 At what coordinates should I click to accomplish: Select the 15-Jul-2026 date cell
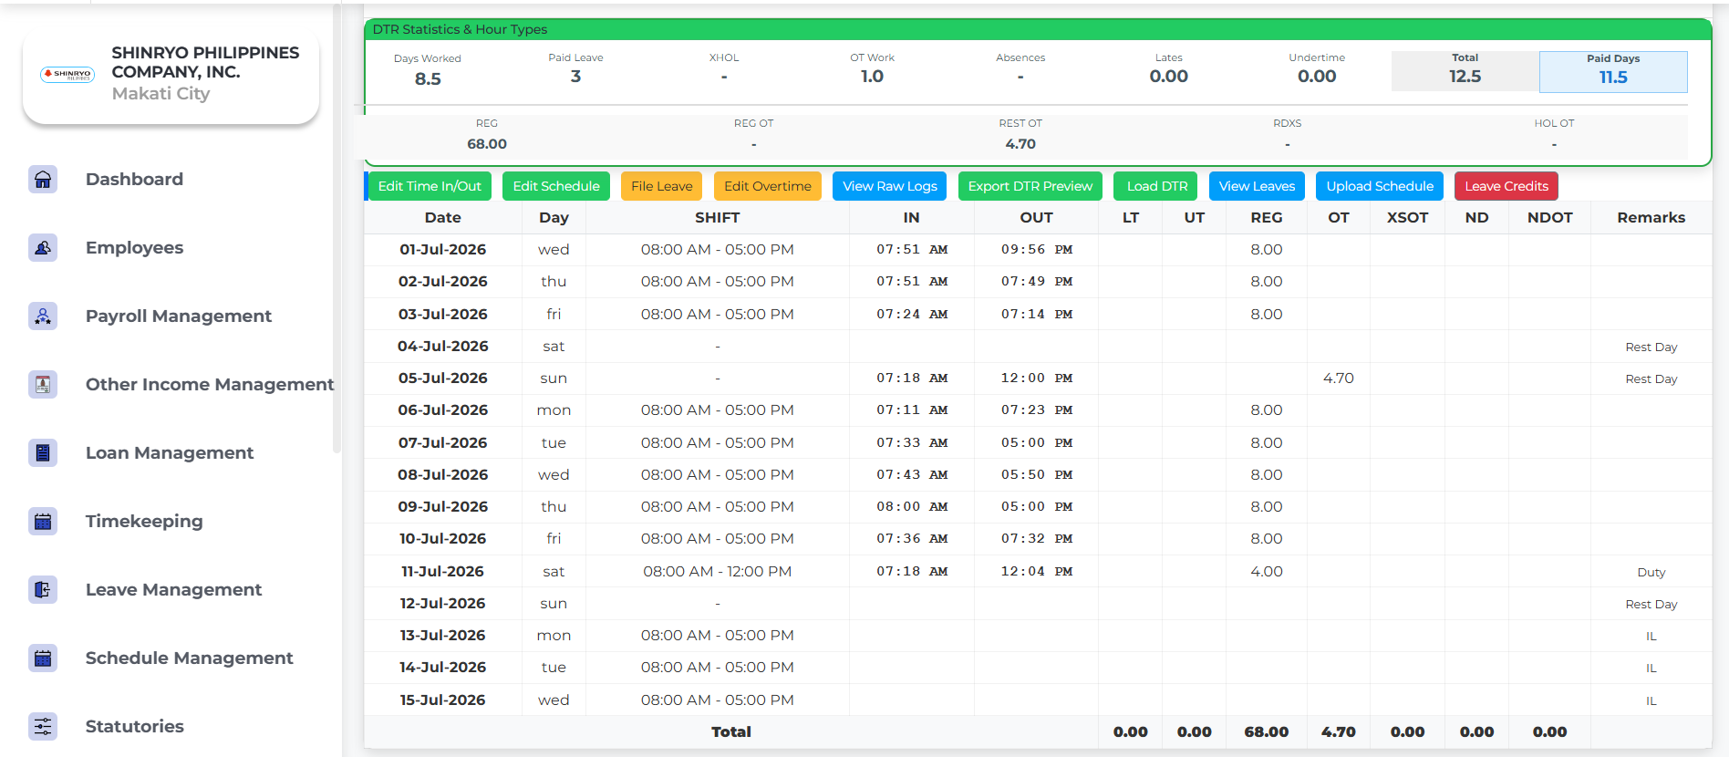click(x=443, y=700)
